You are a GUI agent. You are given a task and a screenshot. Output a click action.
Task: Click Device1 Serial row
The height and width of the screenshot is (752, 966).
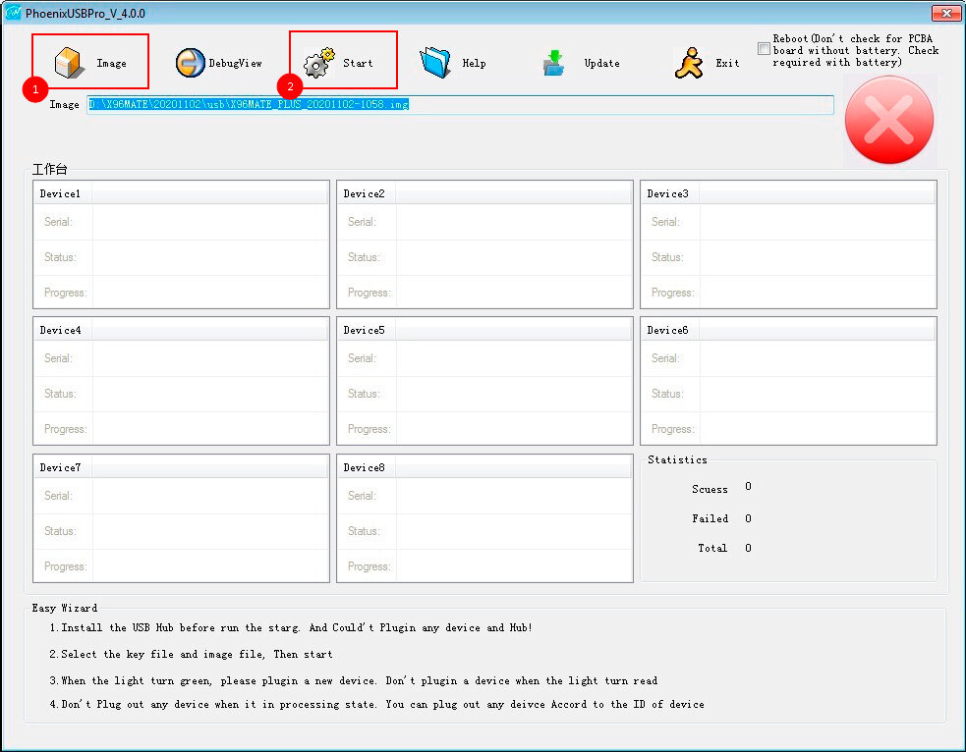[x=181, y=222]
